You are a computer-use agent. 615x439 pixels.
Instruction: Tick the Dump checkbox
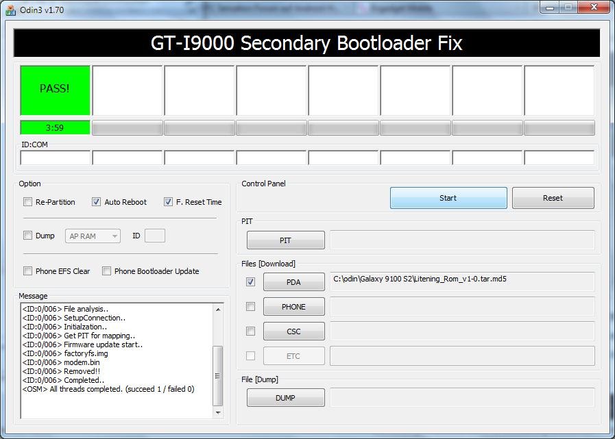click(27, 236)
